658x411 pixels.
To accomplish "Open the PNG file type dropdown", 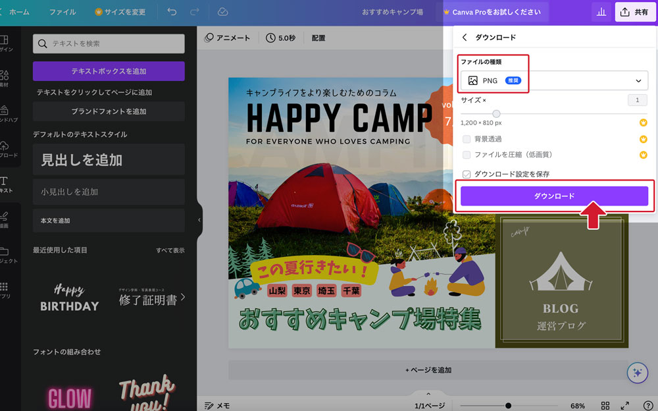I will tap(554, 81).
